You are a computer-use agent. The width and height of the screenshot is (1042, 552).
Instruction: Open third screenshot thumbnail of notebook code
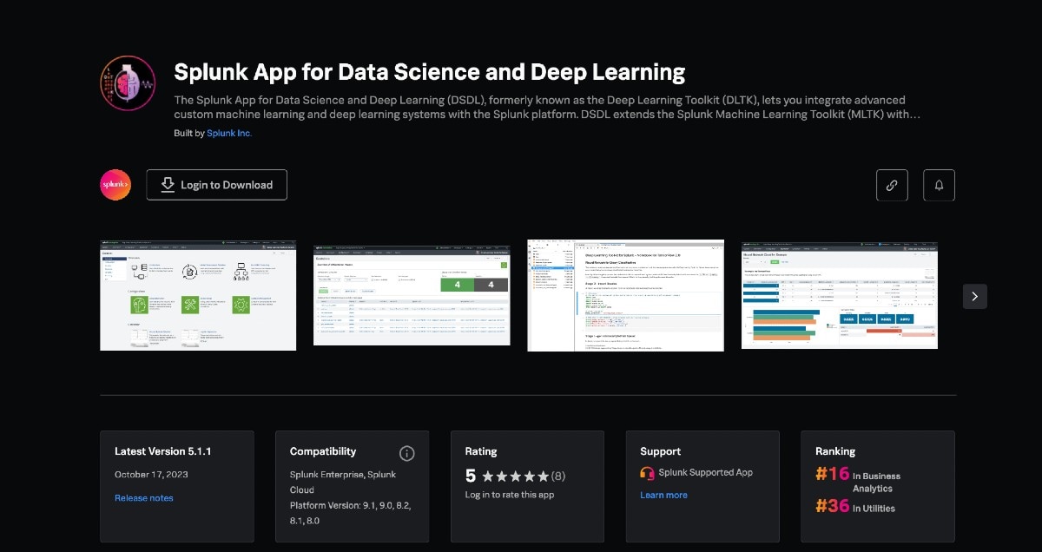(x=626, y=296)
